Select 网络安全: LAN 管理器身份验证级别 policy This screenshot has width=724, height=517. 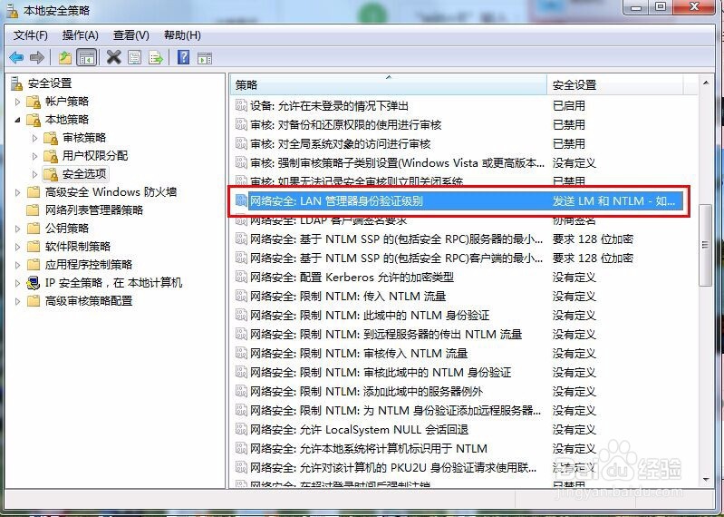[x=459, y=201]
